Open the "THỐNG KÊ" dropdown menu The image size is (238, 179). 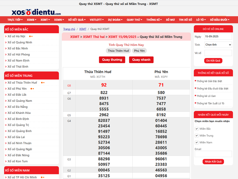pyautogui.click(x=154, y=20)
